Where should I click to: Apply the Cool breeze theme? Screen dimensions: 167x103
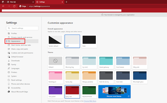[x=123, y=62]
